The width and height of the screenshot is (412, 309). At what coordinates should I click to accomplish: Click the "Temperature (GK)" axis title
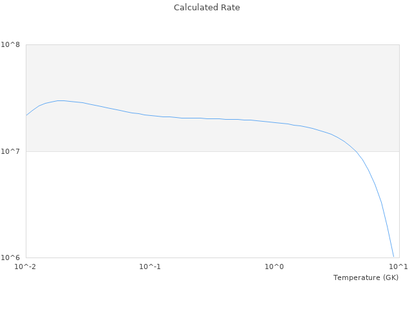click(366, 277)
